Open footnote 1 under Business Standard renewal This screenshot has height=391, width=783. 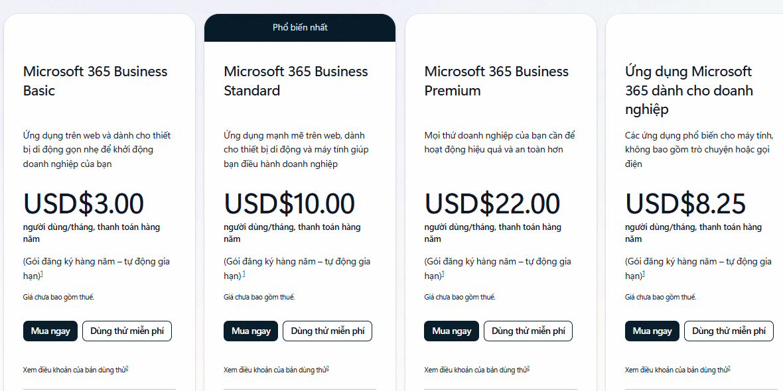coord(244,274)
